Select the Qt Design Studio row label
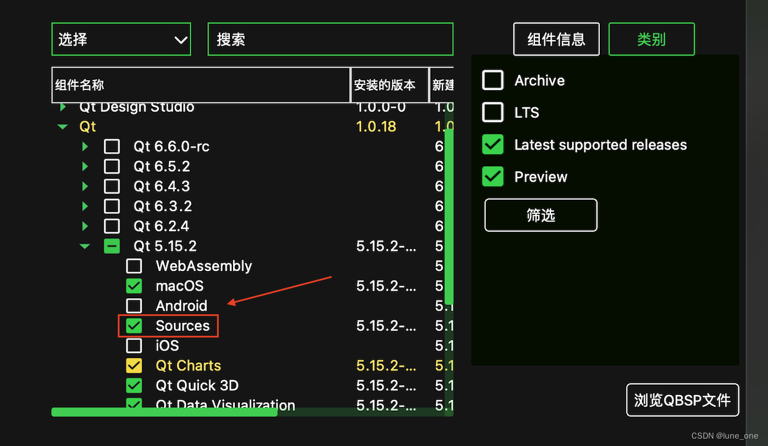 tap(137, 107)
